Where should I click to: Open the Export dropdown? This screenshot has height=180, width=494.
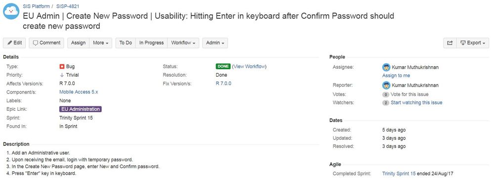473,43
